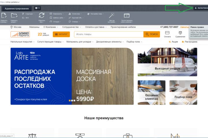Click the notifications counter showing 5
Viewport: 208px width, 138px height.
pyautogui.click(x=37, y=8)
